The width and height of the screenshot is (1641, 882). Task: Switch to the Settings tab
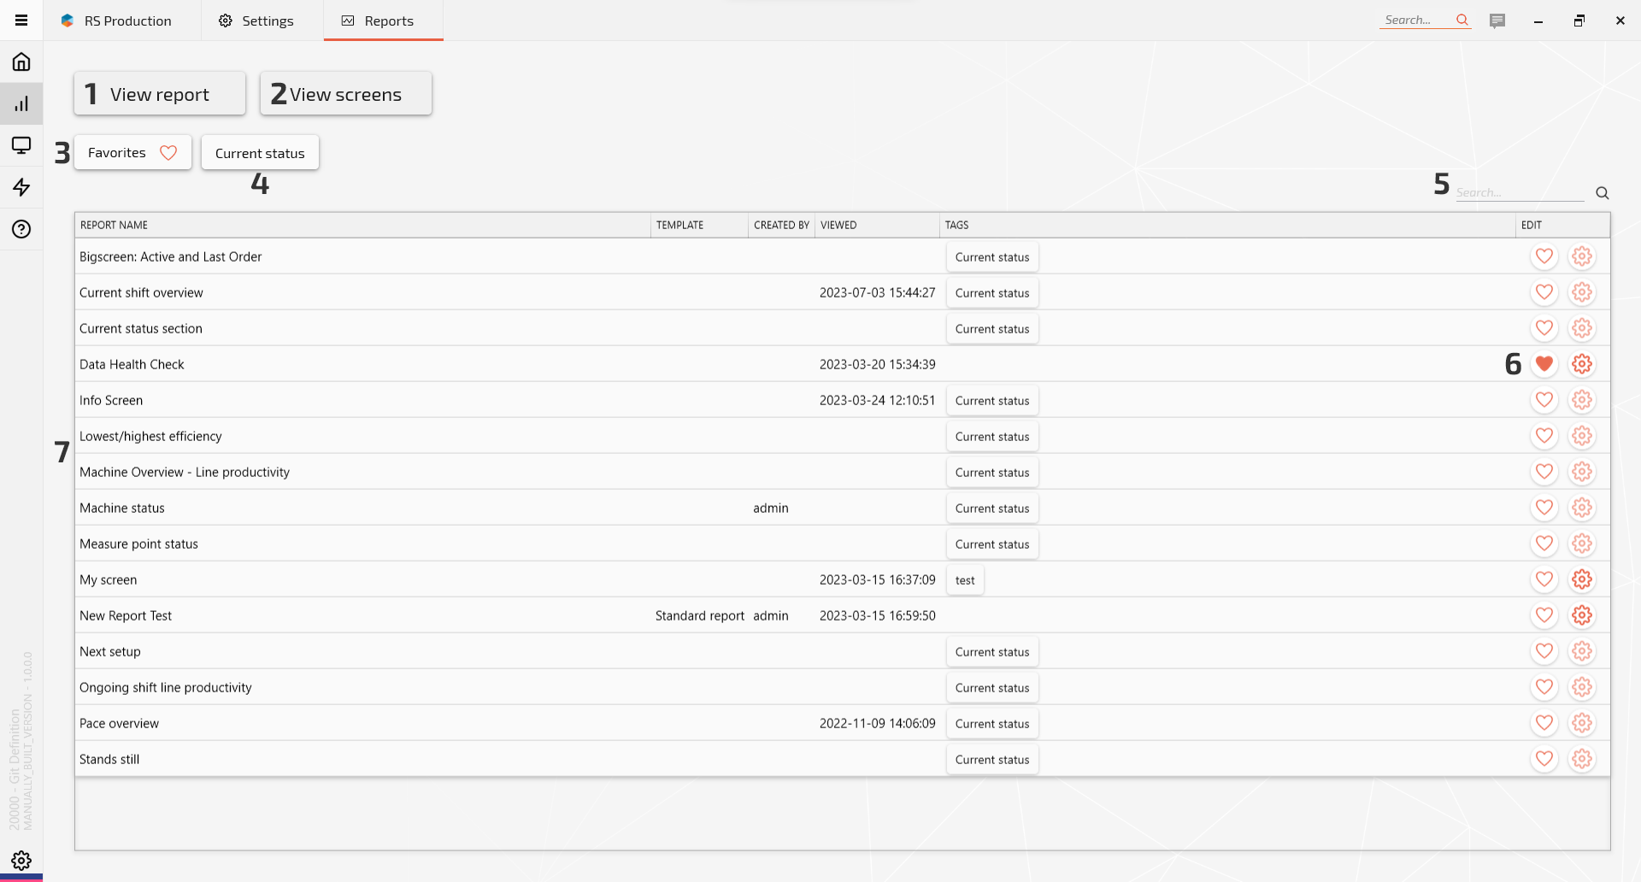tap(256, 21)
